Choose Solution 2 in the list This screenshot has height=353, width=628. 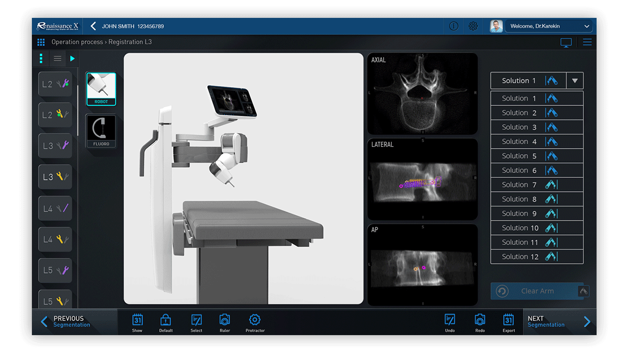(537, 113)
